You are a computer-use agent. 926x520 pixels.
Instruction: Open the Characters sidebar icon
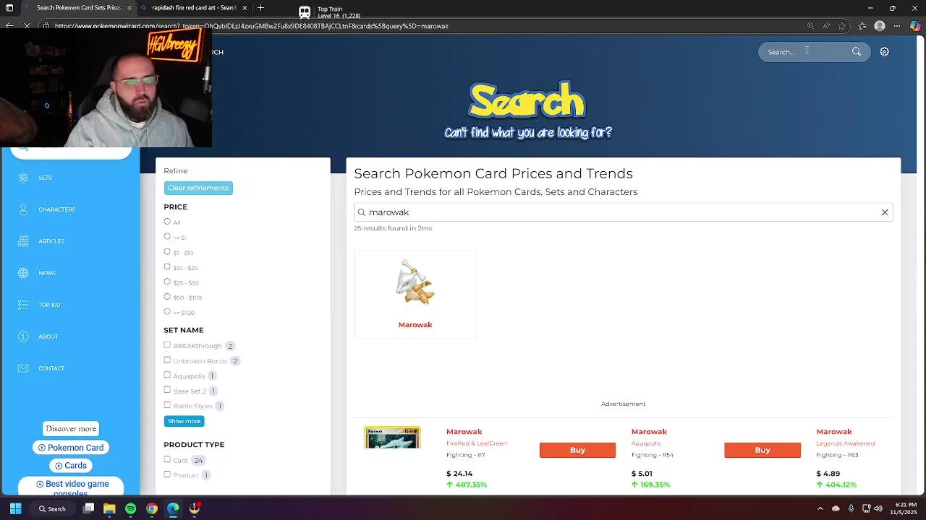coord(23,209)
